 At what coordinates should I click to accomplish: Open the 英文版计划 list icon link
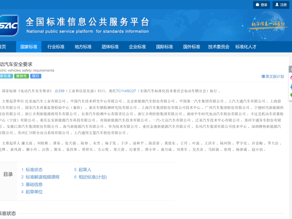pyautogui.click(x=273, y=76)
